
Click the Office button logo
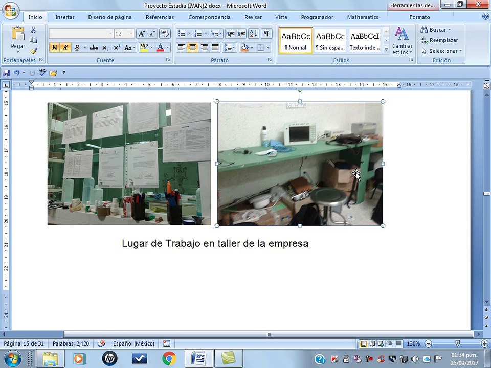(10, 11)
